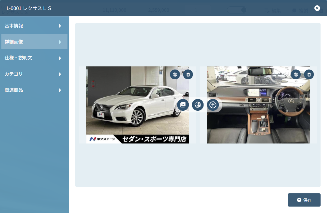Viewport: 327px width, 213px height.
Task: Expand the arrow next to カテゴリー
Action: [60, 74]
